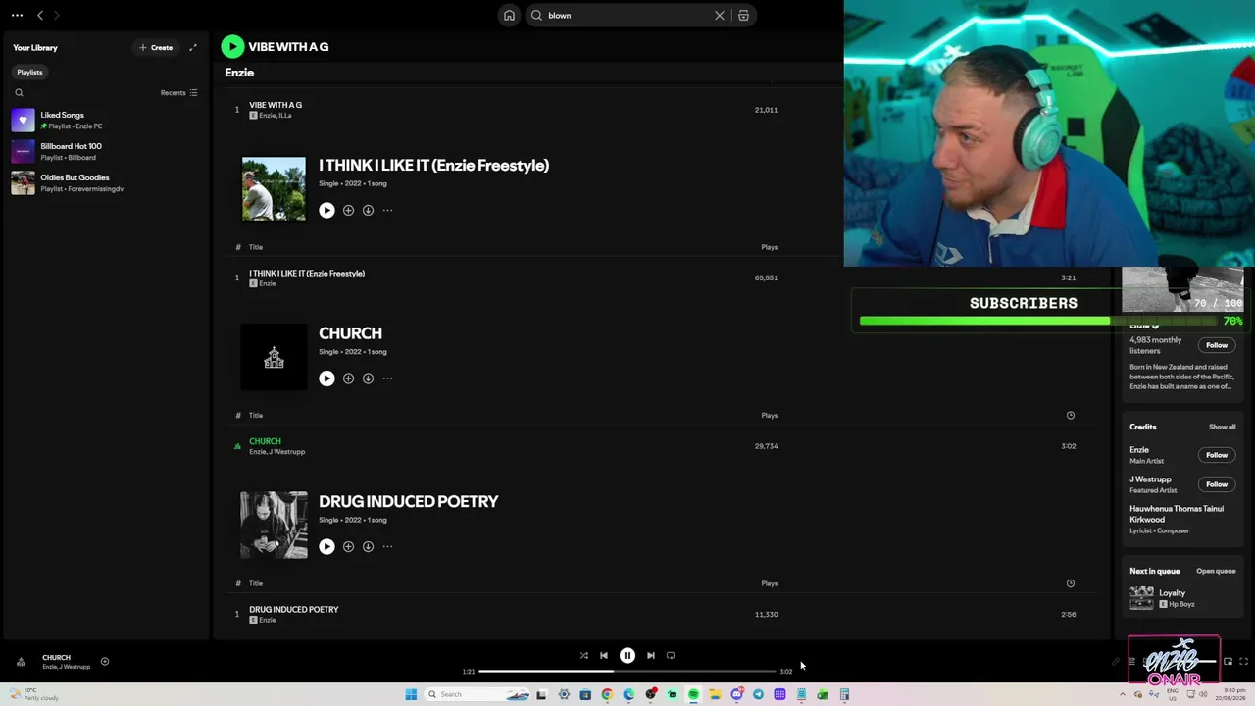Download I THINK I LIKE IT single
The image size is (1255, 706).
(x=368, y=210)
